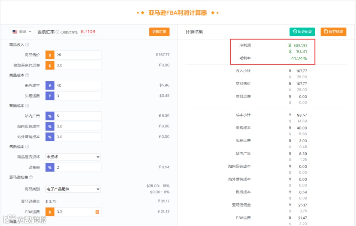Click the percent icon of 站外营销成本
Screen dimensions: 356x226
click(50, 137)
